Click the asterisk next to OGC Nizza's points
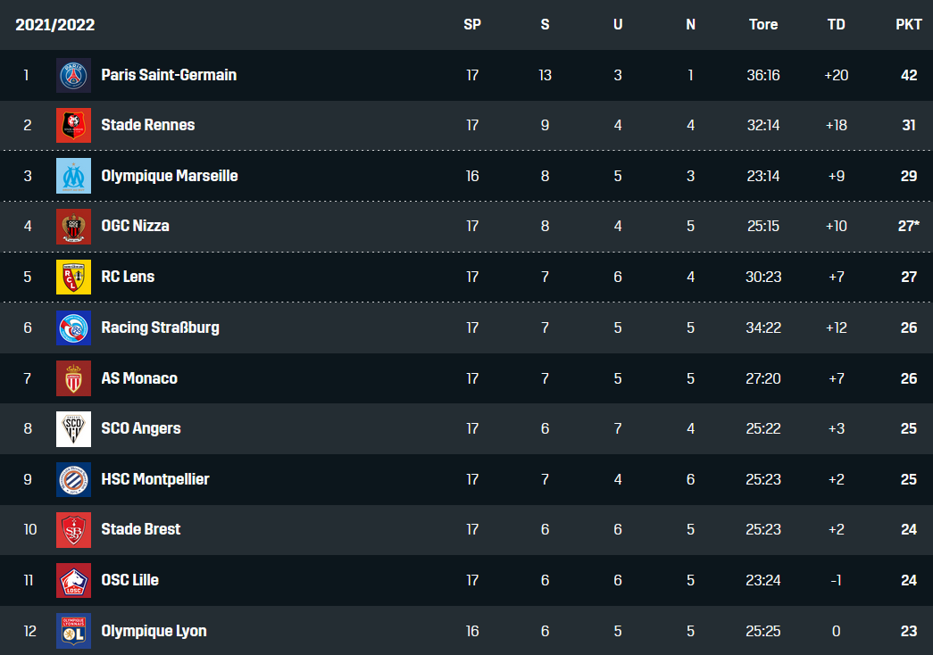The width and height of the screenshot is (933, 655). pyautogui.click(x=918, y=223)
